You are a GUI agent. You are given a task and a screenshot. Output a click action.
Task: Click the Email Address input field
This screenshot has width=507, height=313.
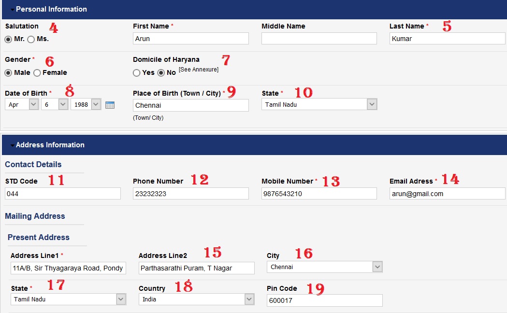pos(447,194)
